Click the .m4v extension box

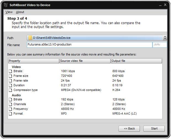coord(160,45)
